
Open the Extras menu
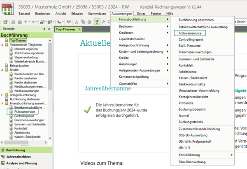[x=141, y=14]
